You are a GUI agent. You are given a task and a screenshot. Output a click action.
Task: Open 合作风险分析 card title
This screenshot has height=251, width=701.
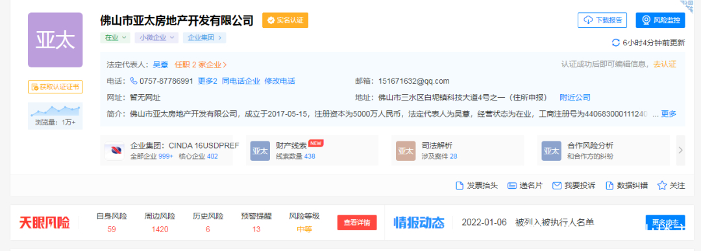590,145
